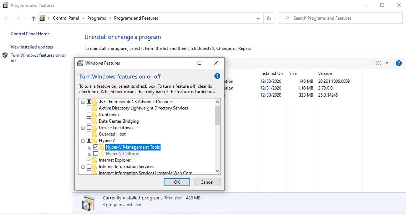
Task: Click the scrollbar down arrow in feature list
Action: pyautogui.click(x=217, y=171)
